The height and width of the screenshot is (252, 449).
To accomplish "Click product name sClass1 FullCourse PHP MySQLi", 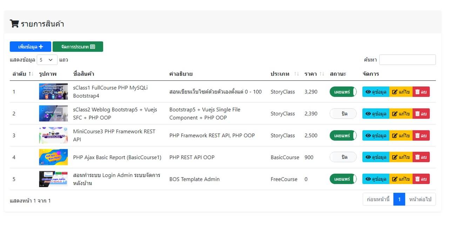I will (110, 92).
